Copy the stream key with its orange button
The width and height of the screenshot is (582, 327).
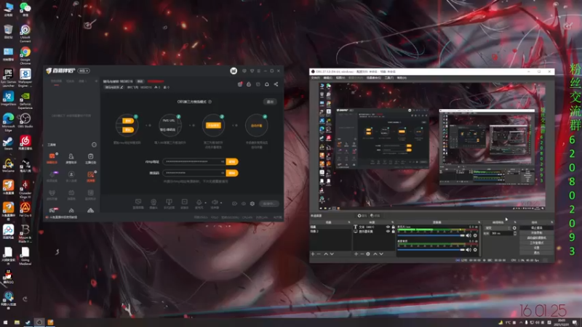[232, 173]
